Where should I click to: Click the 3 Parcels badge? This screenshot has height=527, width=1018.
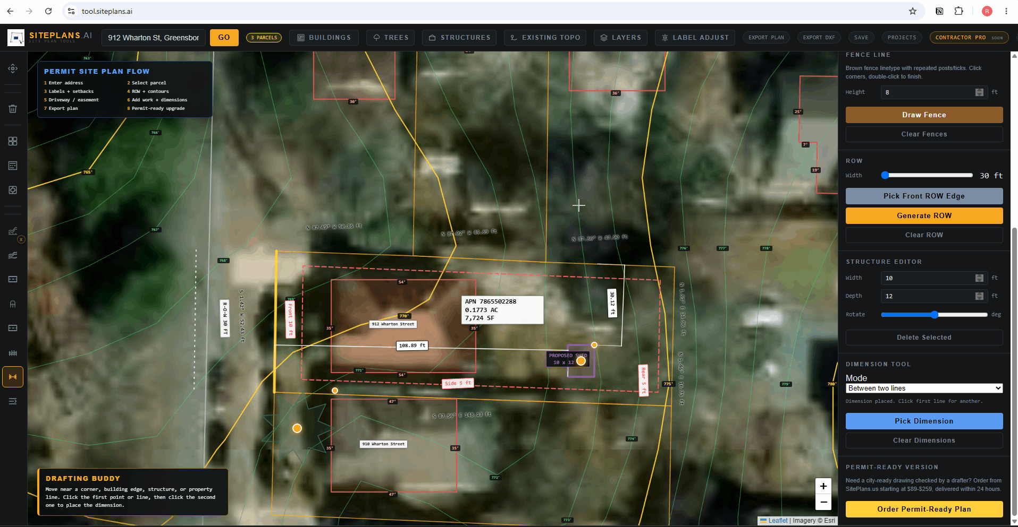point(264,38)
